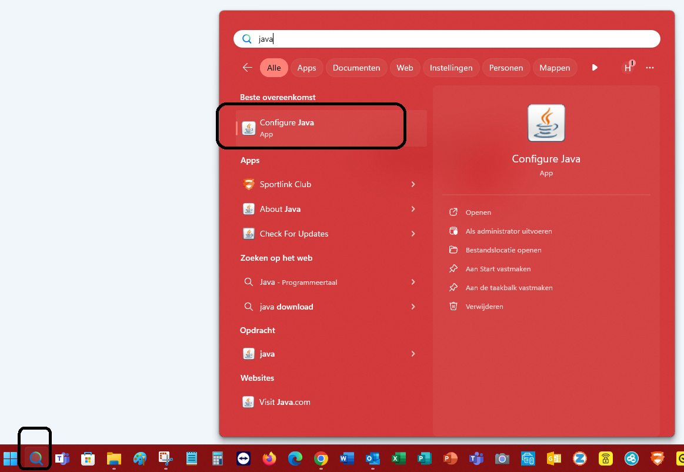
Task: Open the round Z icon app in taskbar
Action: [580, 458]
